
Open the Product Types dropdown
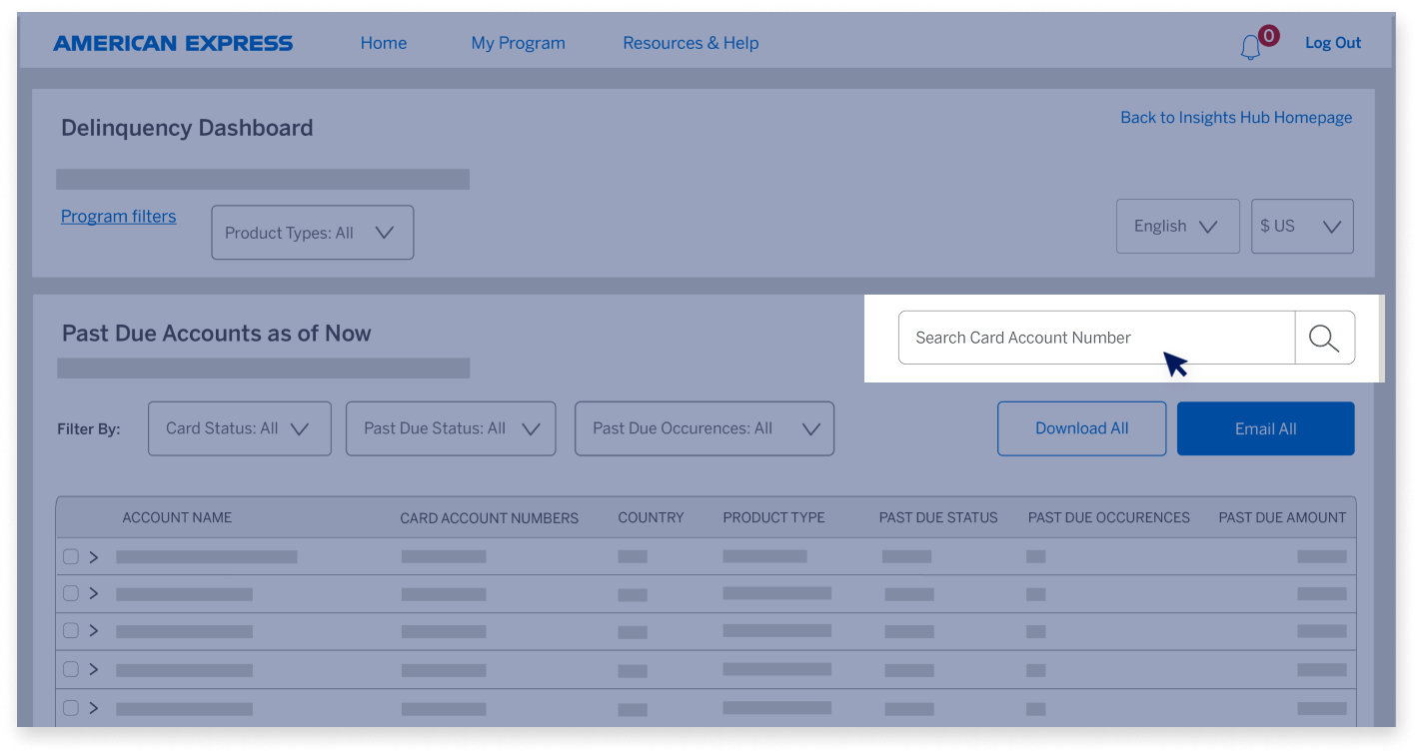312,232
